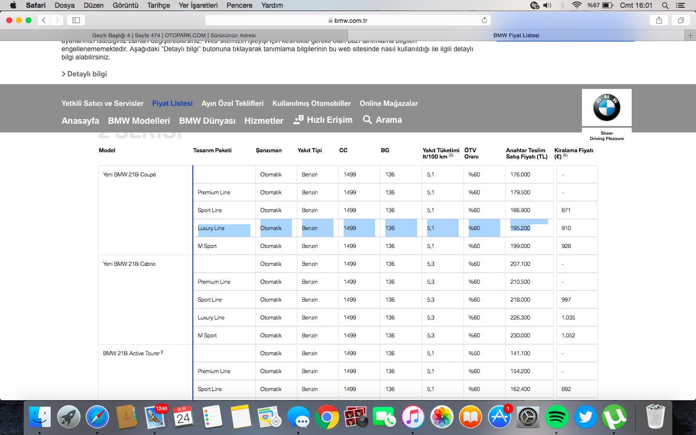
Task: Open Notification Center menu bar icon
Action: click(x=681, y=5)
